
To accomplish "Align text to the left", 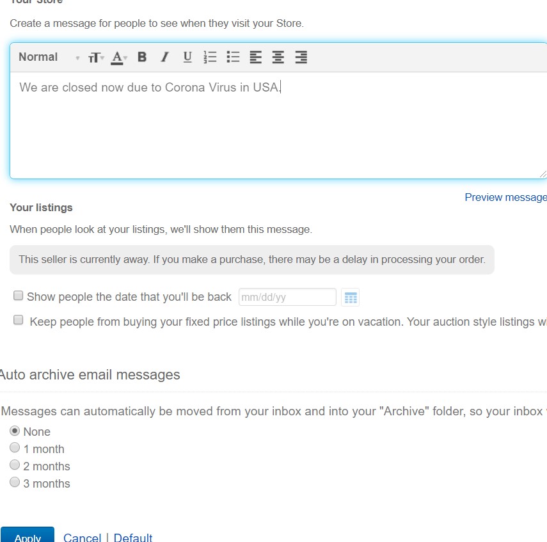I will point(256,57).
